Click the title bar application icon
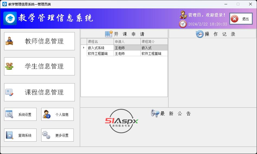 coord(5,4)
